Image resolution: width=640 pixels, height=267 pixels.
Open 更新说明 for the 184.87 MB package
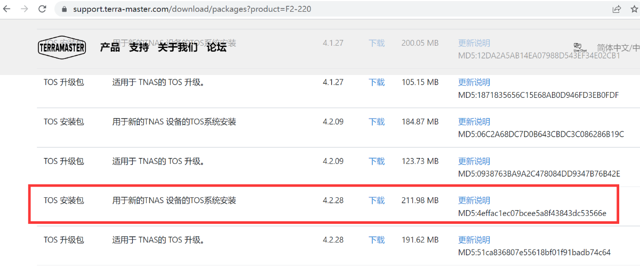474,122
